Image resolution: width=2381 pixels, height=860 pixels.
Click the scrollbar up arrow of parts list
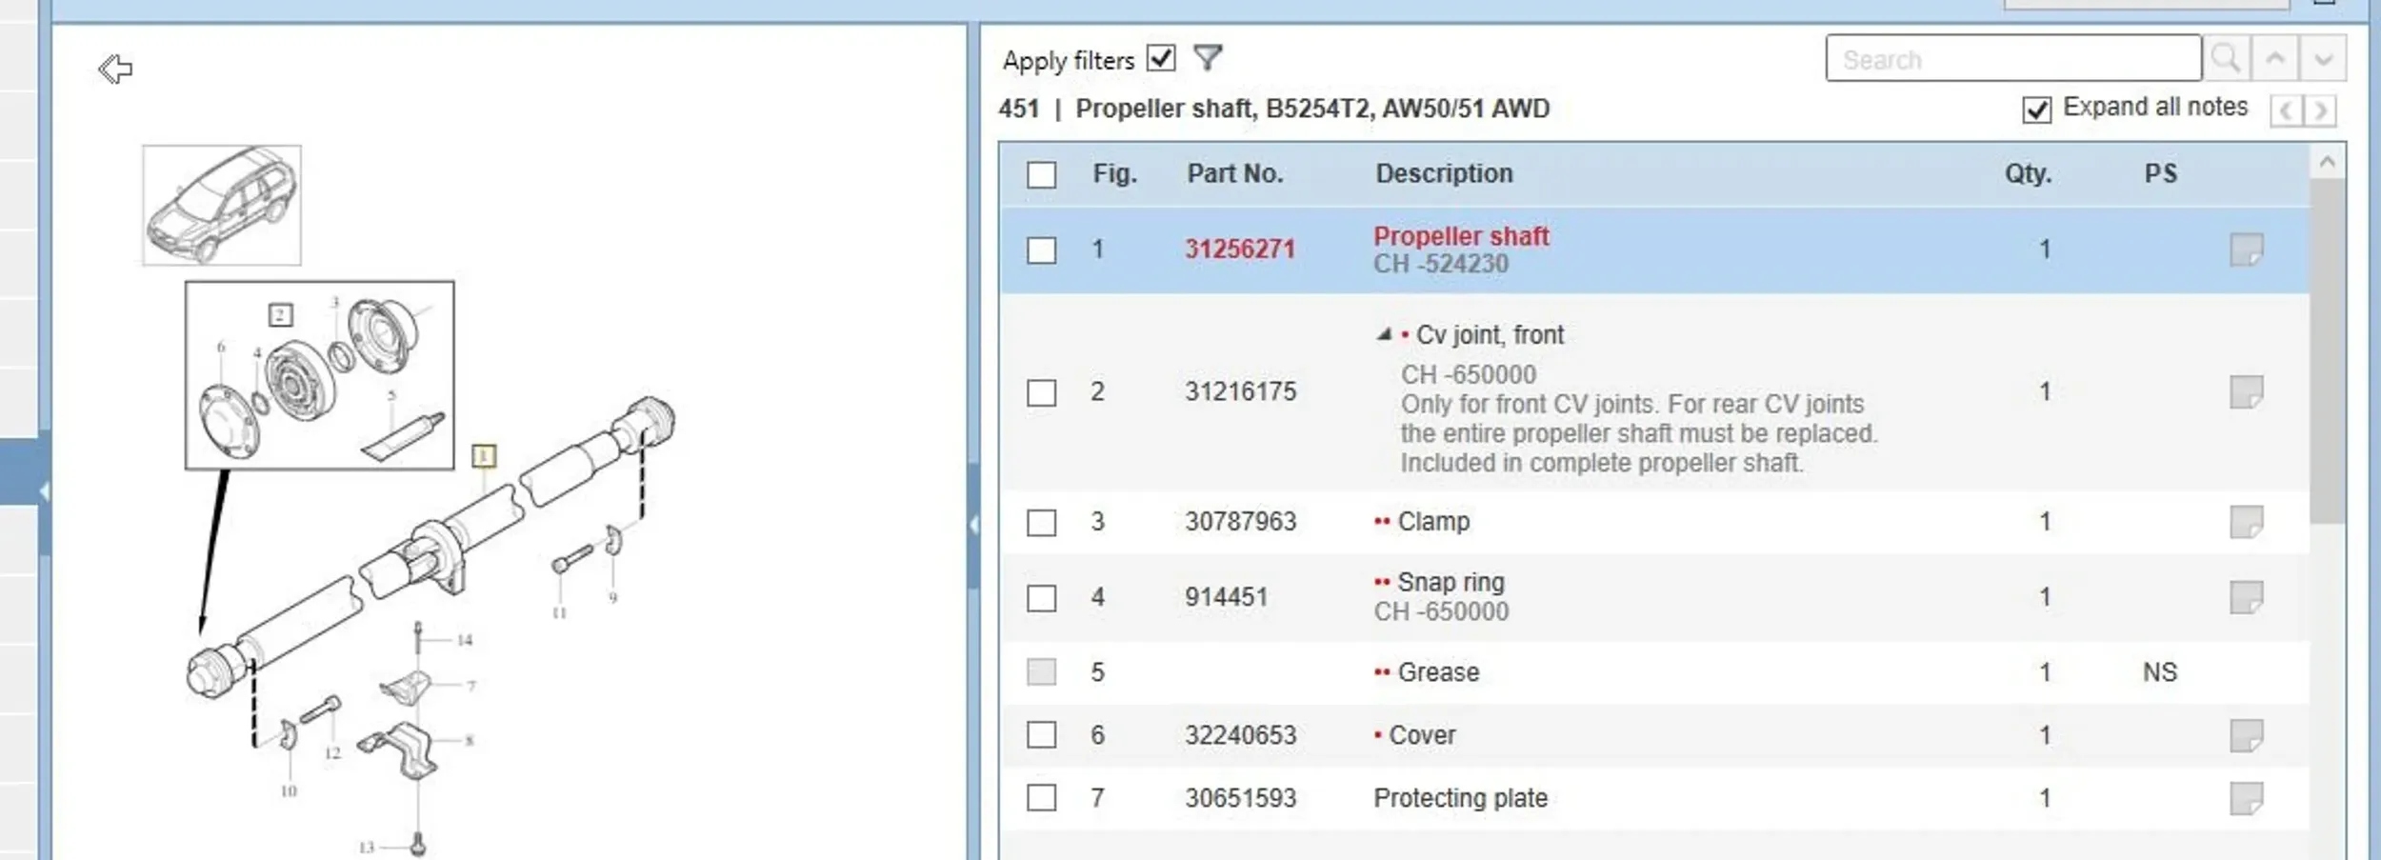[2328, 162]
